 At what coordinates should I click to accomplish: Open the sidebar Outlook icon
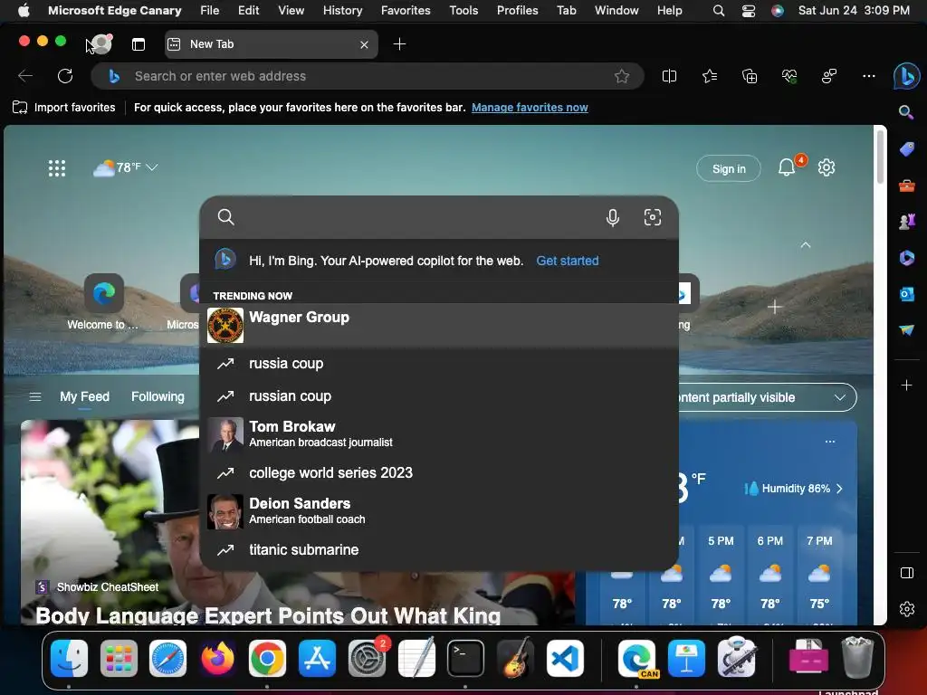coord(907,294)
